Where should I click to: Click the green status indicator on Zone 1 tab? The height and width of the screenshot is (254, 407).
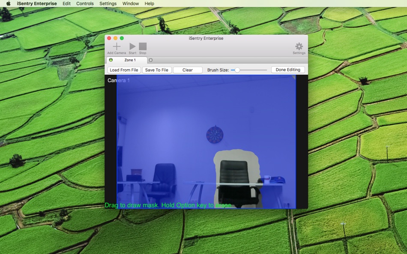(x=111, y=60)
